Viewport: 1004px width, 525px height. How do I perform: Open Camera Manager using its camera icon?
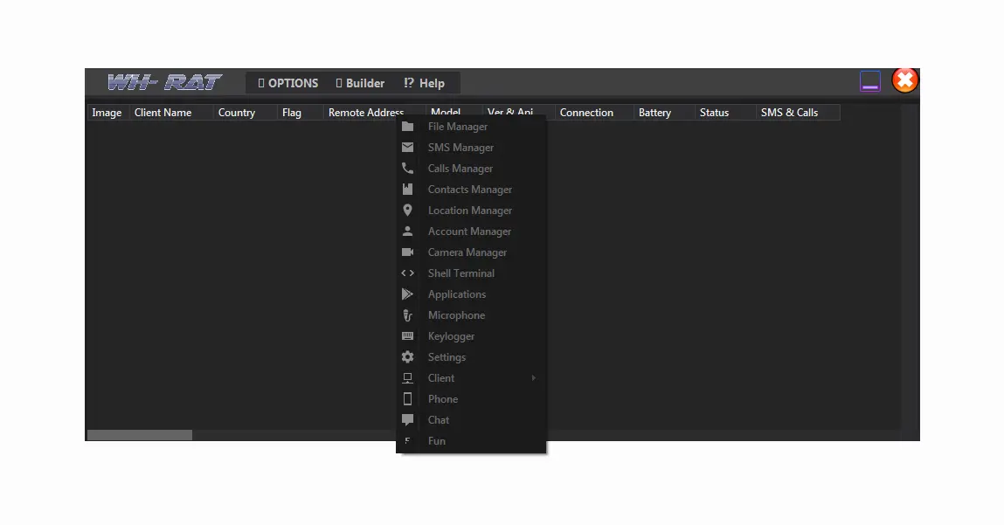click(x=407, y=252)
